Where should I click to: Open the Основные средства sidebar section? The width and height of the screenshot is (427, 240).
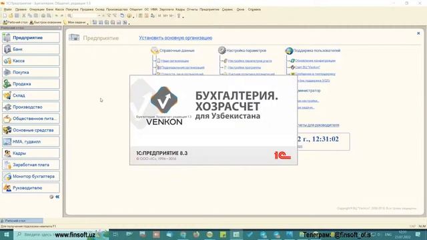pyautogui.click(x=31, y=130)
